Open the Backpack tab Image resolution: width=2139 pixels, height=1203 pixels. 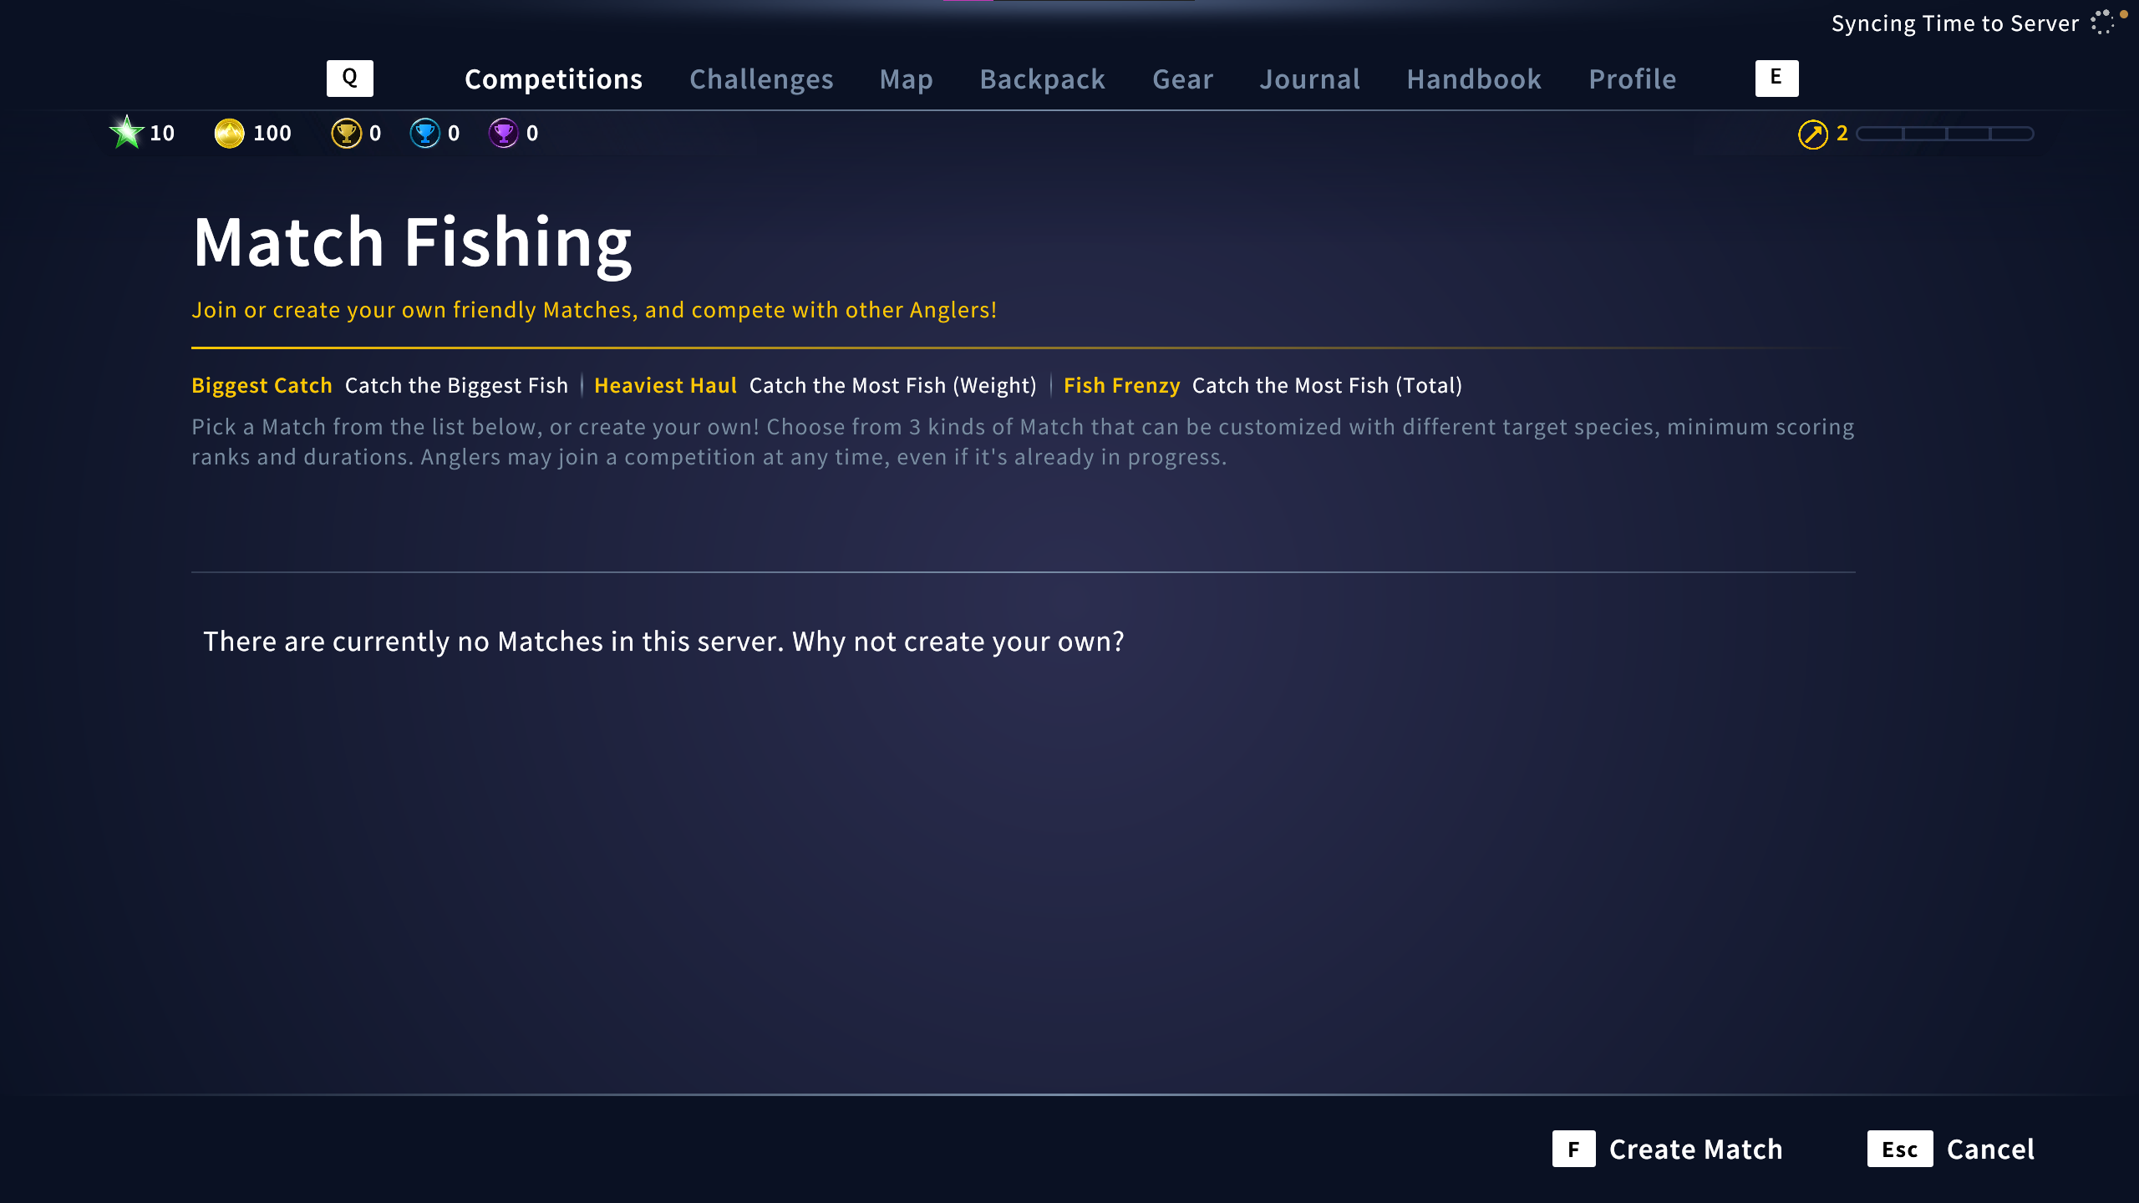1042,79
